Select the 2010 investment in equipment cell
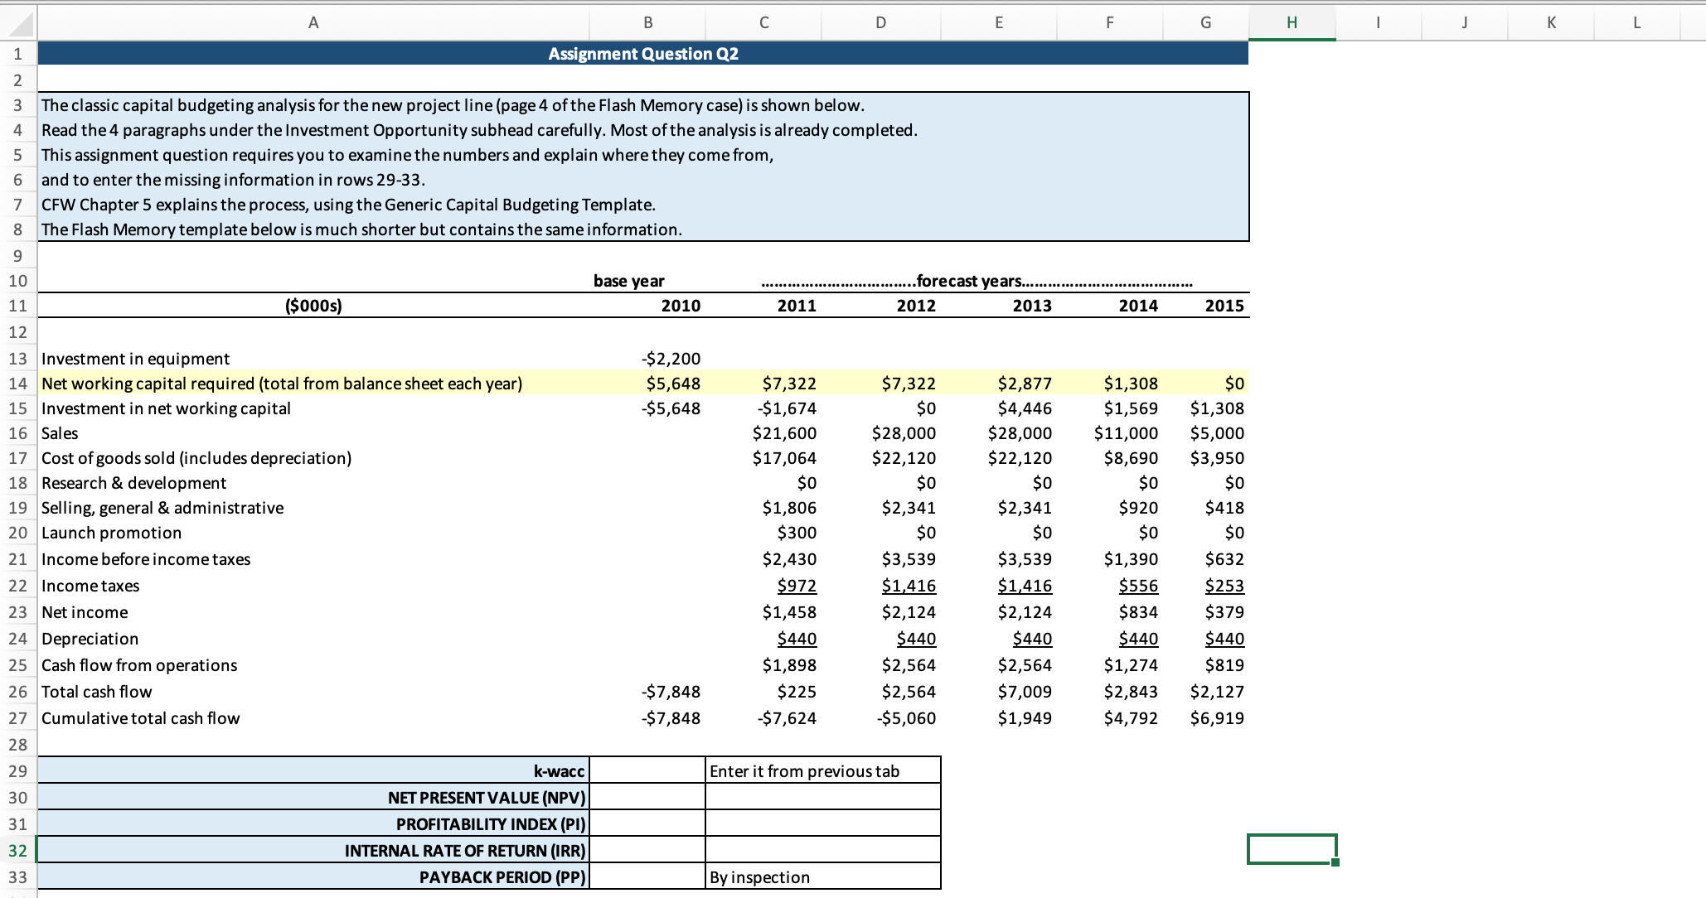1706x898 pixels. coord(671,359)
